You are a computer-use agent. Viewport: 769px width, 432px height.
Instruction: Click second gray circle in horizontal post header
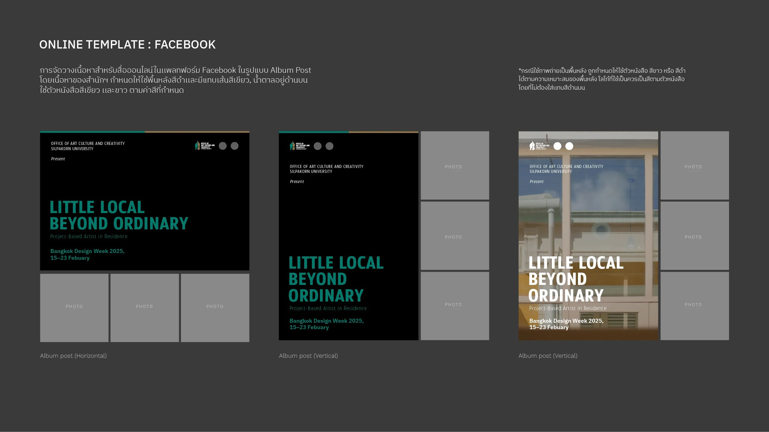[235, 146]
